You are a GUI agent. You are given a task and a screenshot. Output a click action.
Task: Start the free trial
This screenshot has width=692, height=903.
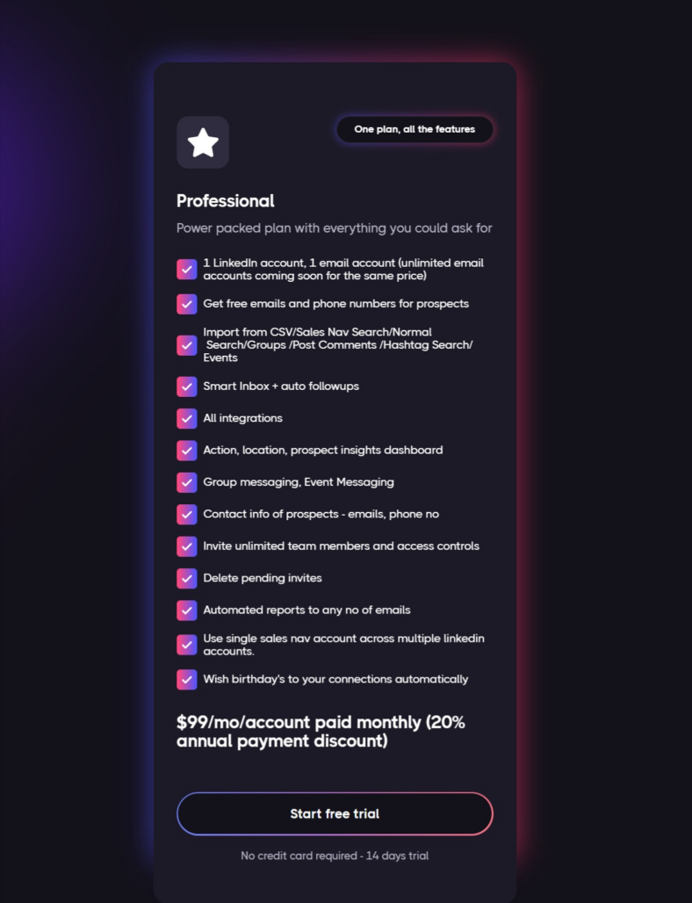[x=335, y=813]
